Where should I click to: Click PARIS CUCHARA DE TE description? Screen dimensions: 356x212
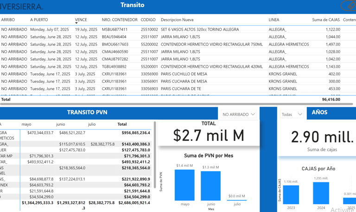tap(181, 89)
